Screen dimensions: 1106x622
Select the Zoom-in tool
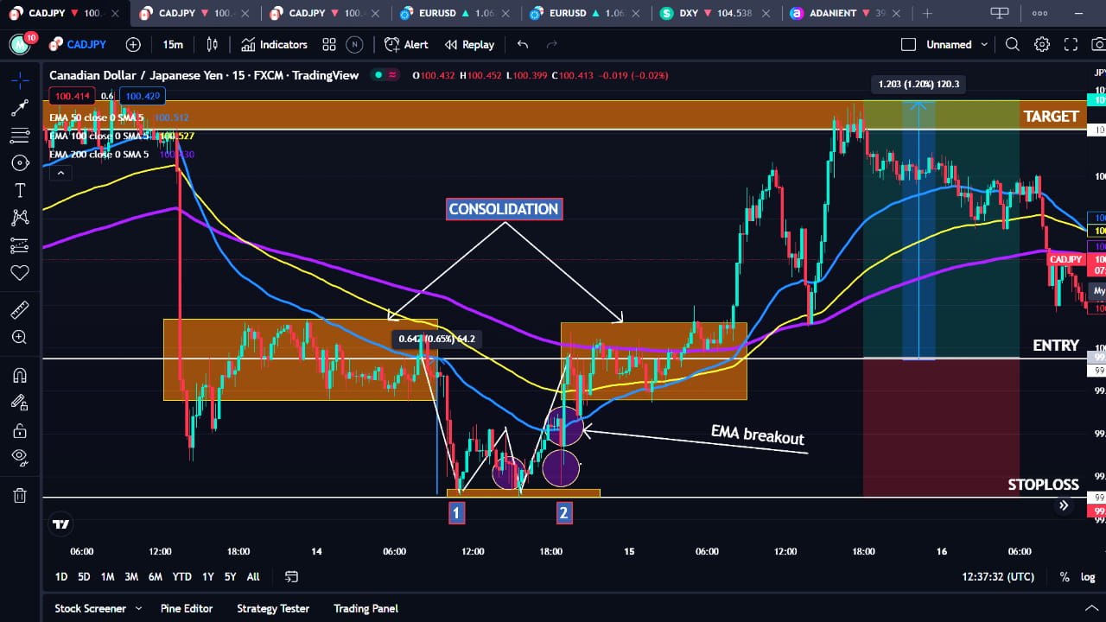pyautogui.click(x=19, y=337)
